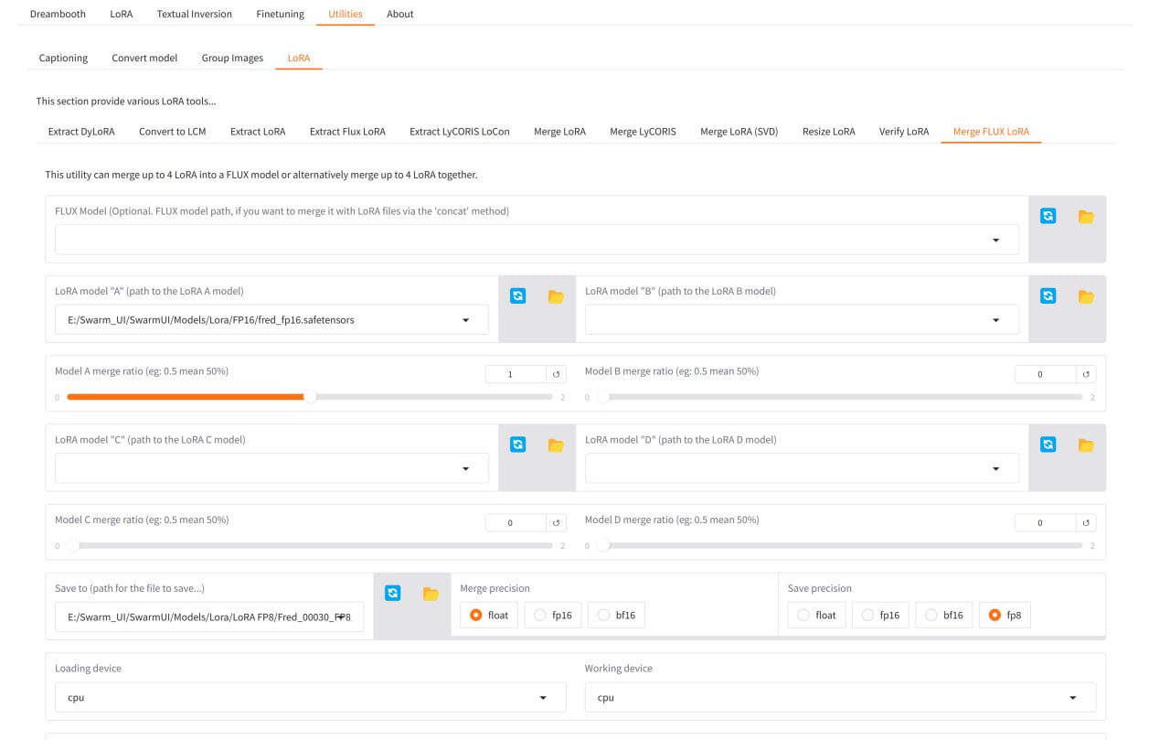
Task: Open folder browser for LoRA model "B"
Action: pos(1086,296)
